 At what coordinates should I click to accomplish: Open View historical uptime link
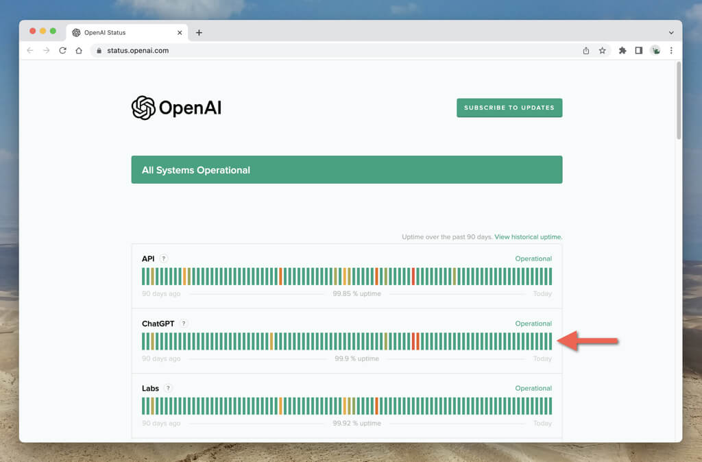pyautogui.click(x=528, y=237)
